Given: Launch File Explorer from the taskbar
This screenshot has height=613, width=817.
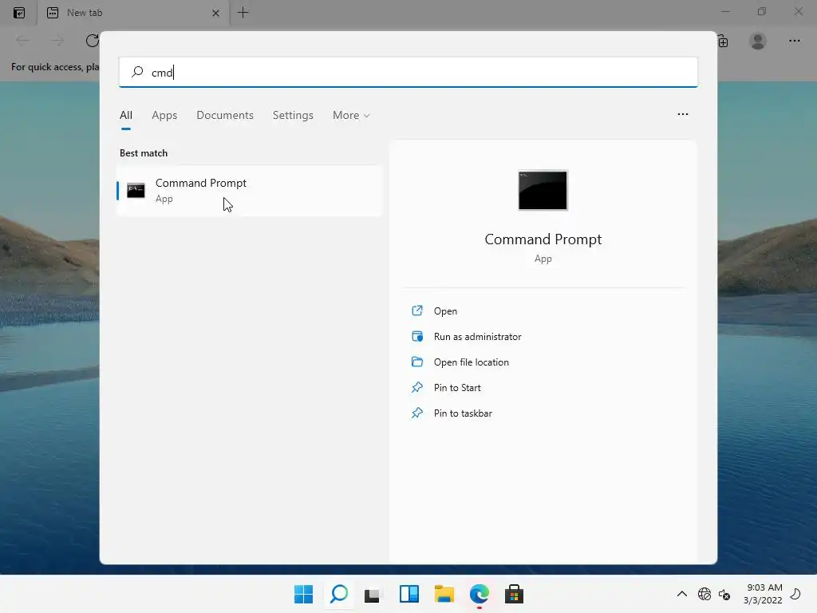Looking at the screenshot, I should pos(444,594).
